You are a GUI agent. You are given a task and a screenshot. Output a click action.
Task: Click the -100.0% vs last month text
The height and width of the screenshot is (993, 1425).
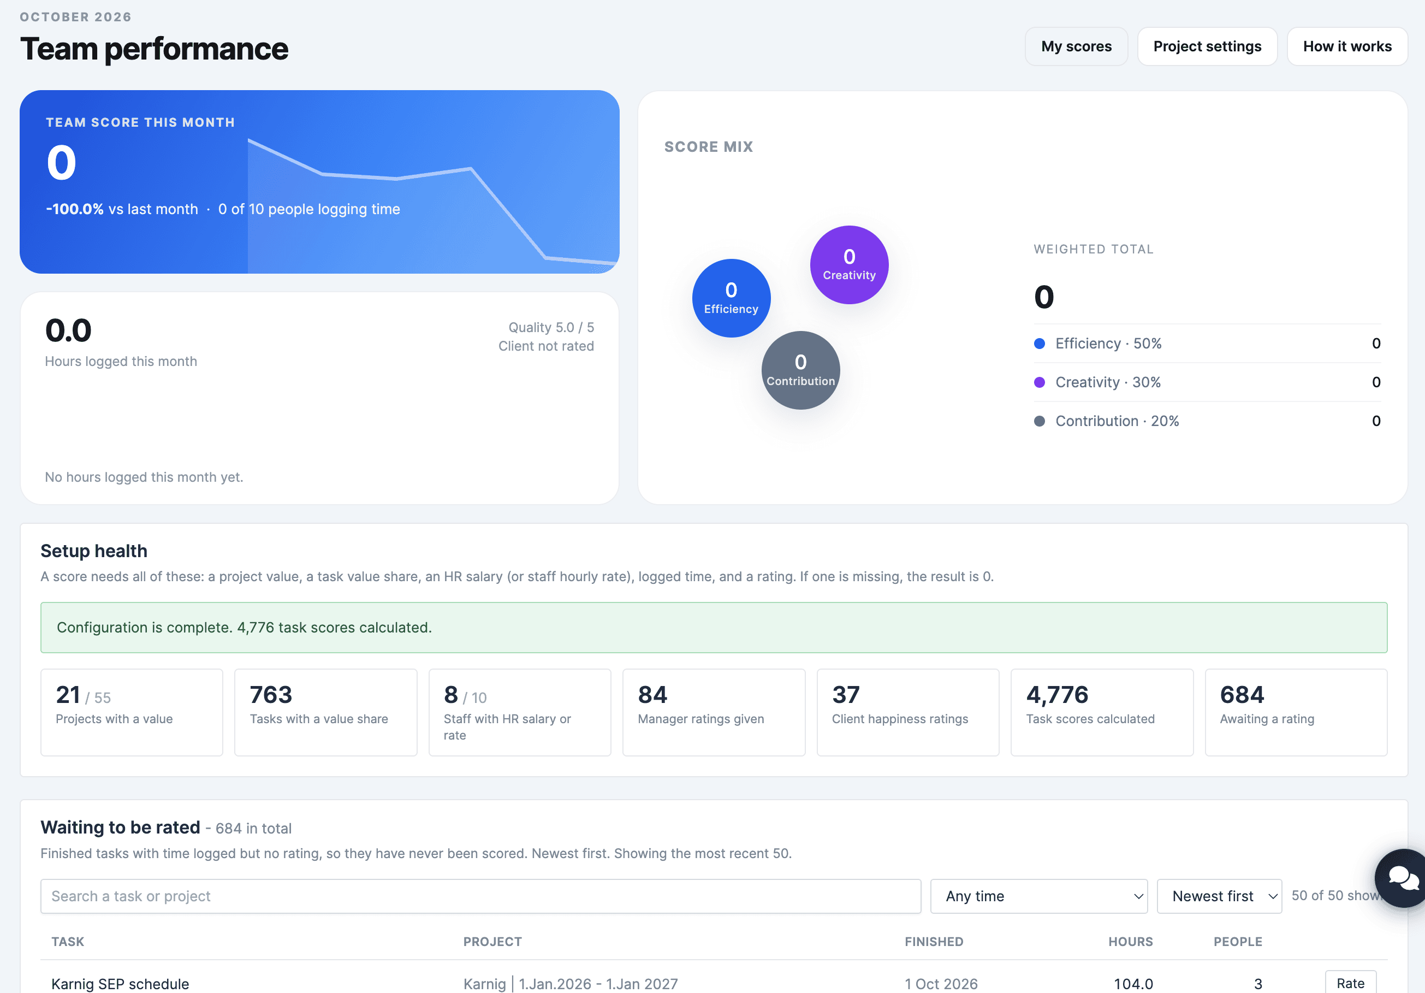point(122,209)
